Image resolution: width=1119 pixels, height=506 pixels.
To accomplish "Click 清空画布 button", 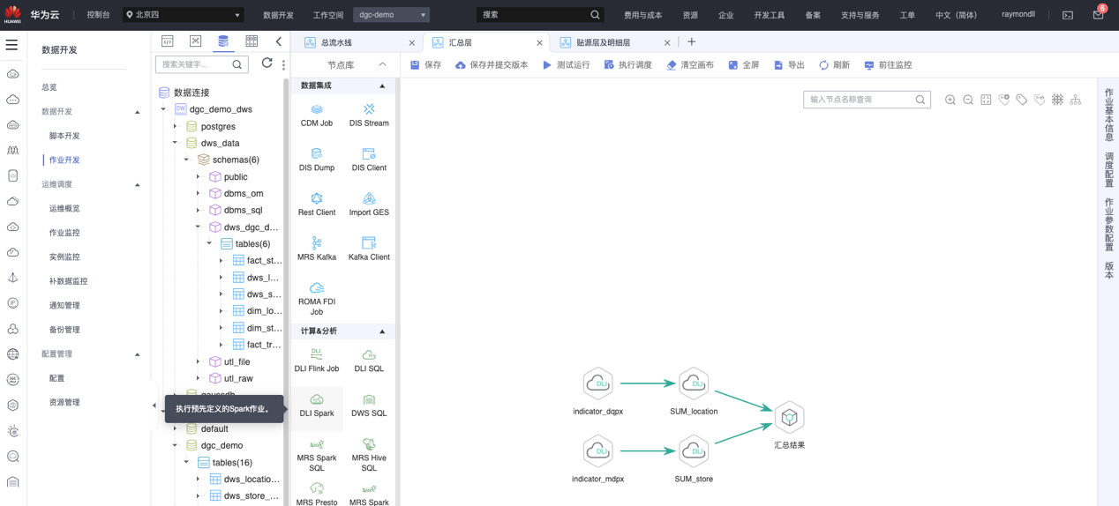I will (x=690, y=65).
